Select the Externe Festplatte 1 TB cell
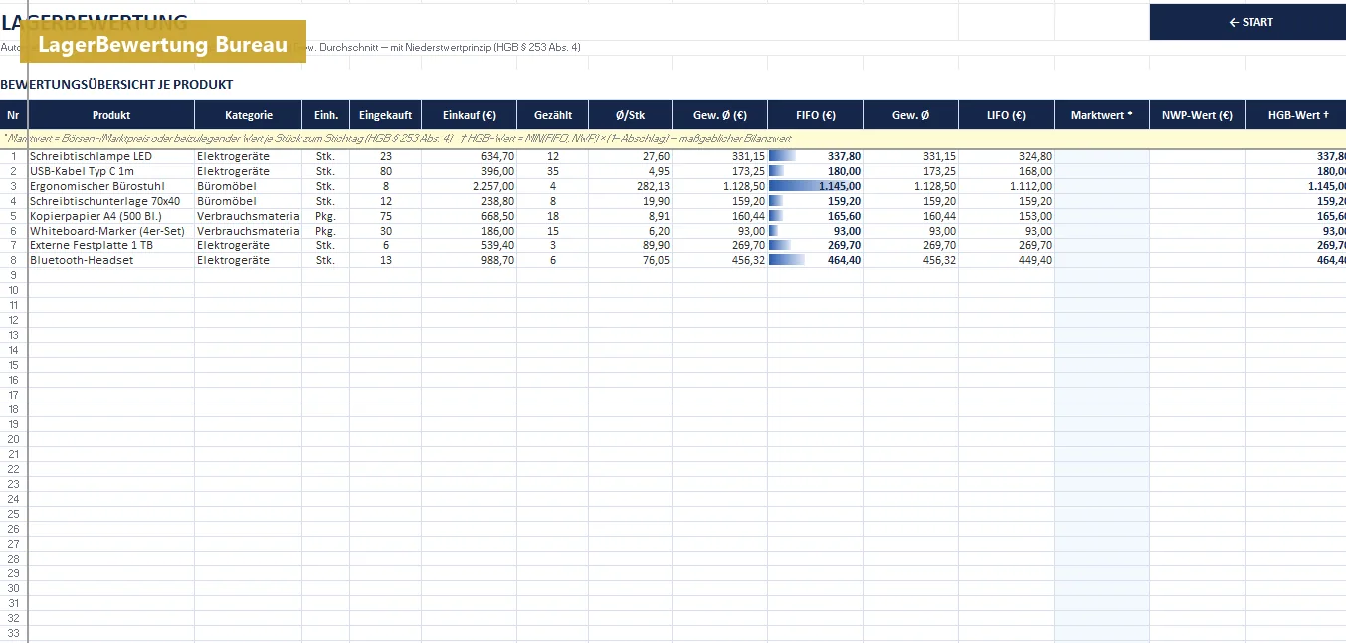 tap(111, 245)
